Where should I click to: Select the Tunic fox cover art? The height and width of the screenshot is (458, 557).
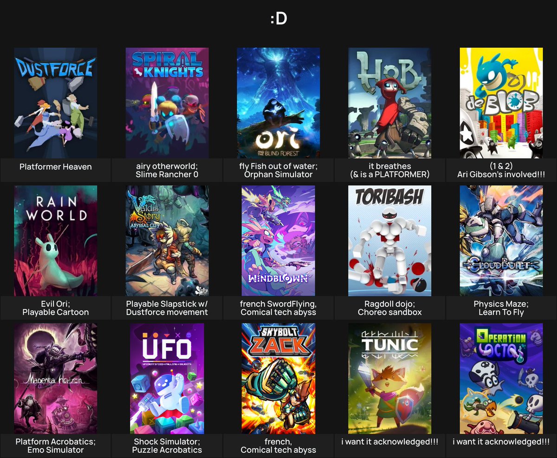[x=390, y=379]
